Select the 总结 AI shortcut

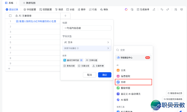tap(133, 82)
